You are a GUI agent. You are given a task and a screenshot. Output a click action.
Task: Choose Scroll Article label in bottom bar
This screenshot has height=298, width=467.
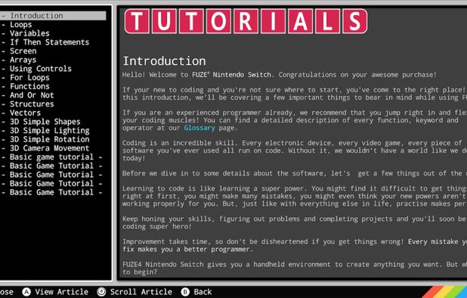[141, 292]
